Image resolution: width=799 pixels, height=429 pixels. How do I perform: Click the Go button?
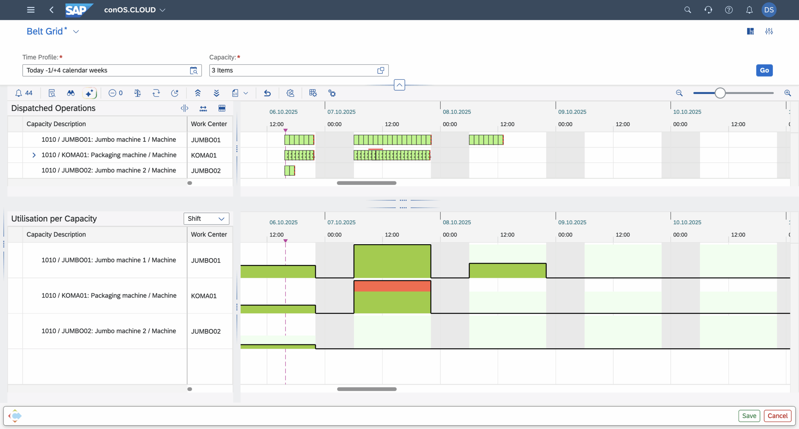(x=764, y=70)
